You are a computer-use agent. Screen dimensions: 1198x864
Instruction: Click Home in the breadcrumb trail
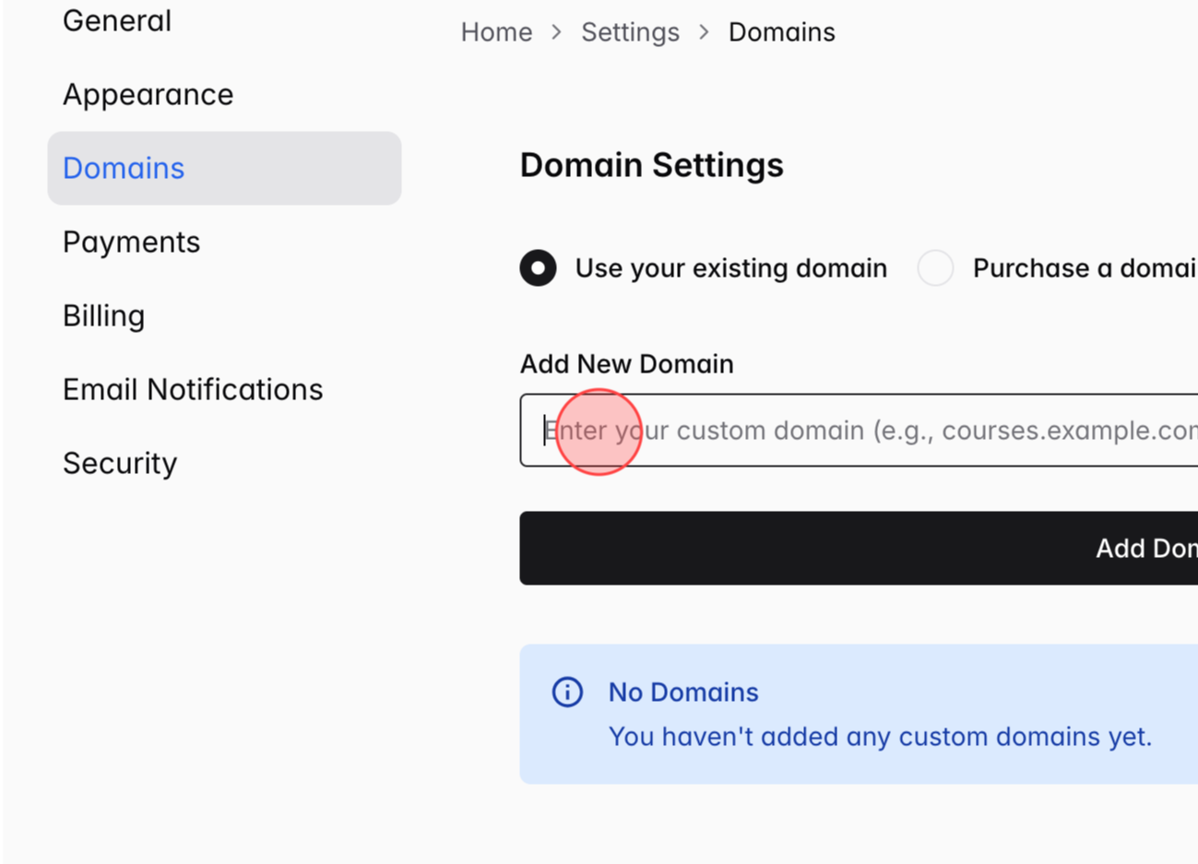tap(496, 31)
